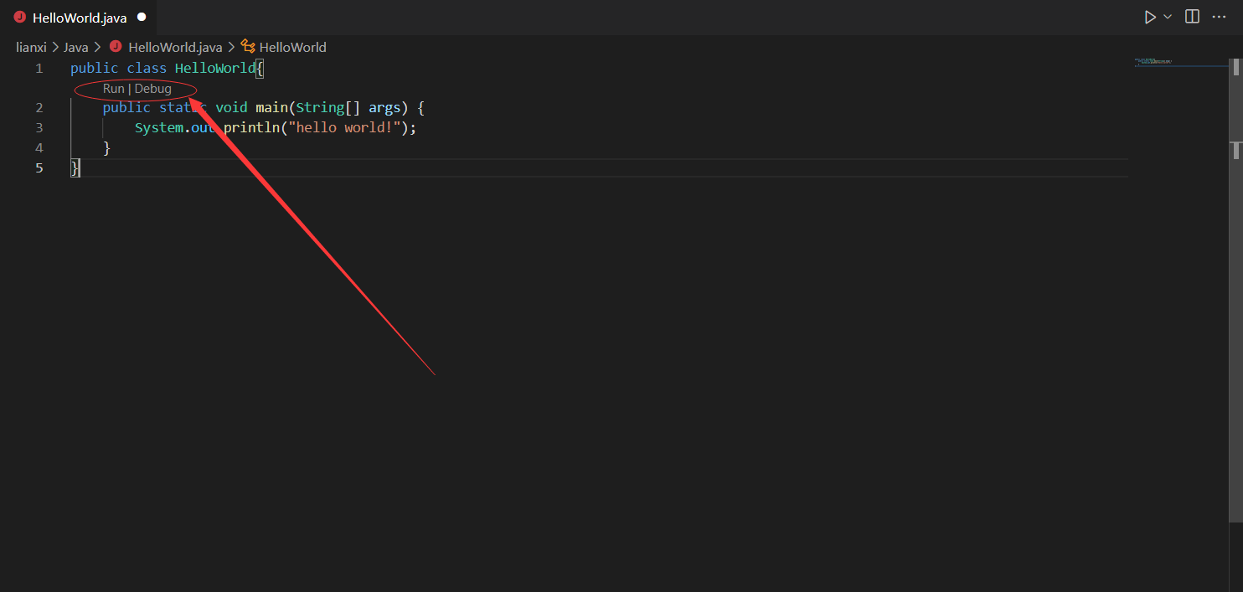Click the Java file icon on the tab
The width and height of the screenshot is (1243, 592).
tap(19, 17)
